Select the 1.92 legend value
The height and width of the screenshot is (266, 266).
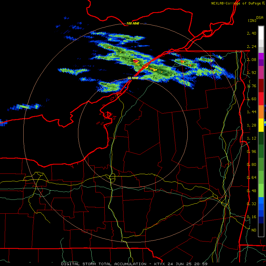[x=252, y=73]
